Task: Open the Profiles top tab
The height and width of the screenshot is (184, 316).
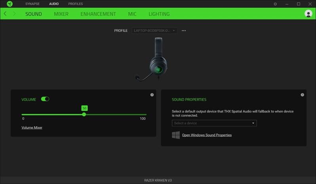Action: click(x=76, y=4)
